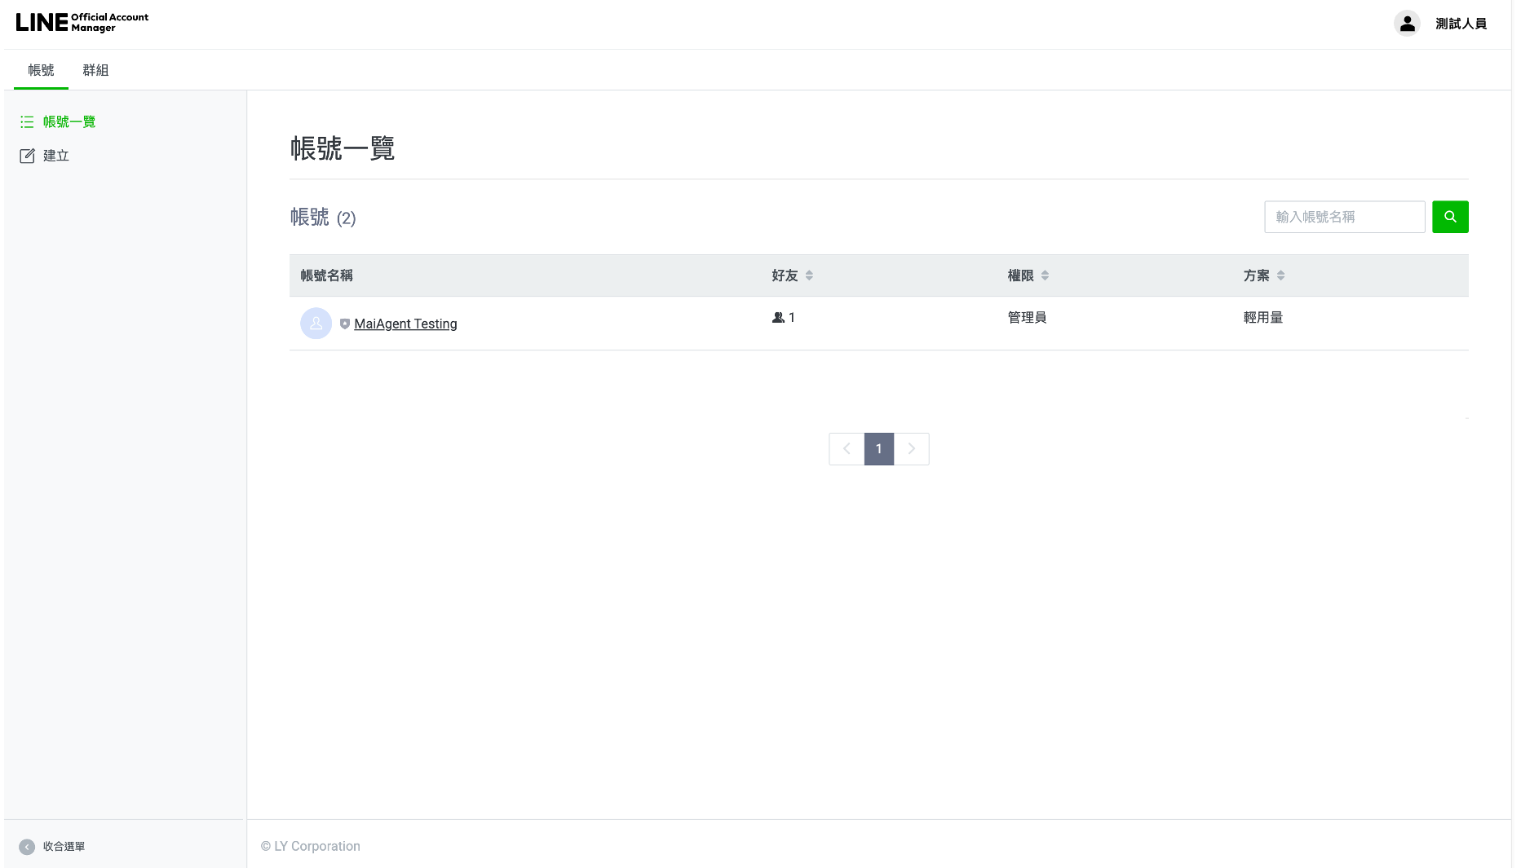Image resolution: width=1521 pixels, height=868 pixels.
Task: Open the MaiAgent Testing account link
Action: [405, 324]
